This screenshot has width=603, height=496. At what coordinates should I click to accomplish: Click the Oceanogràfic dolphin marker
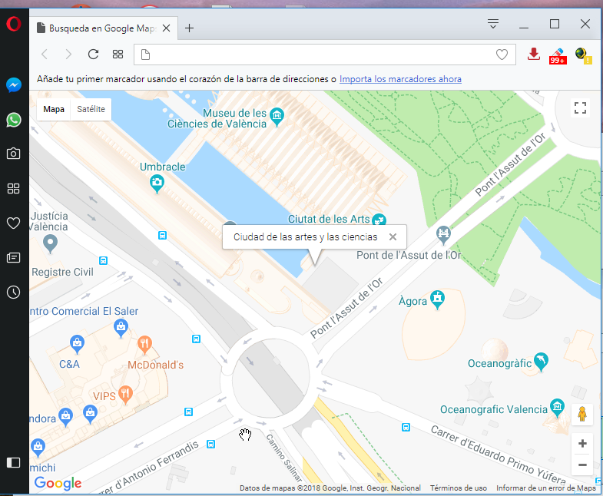tap(541, 362)
